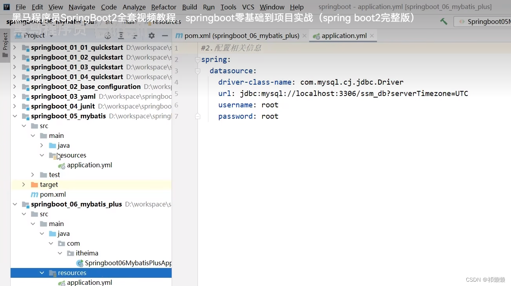Hide the Project panel with minus icon

(165, 35)
